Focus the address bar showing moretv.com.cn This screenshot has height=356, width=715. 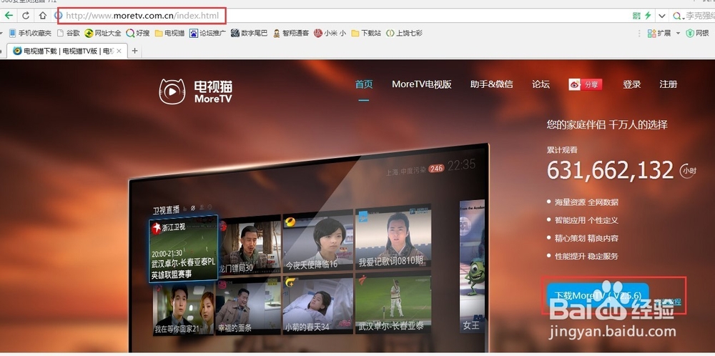(142, 16)
